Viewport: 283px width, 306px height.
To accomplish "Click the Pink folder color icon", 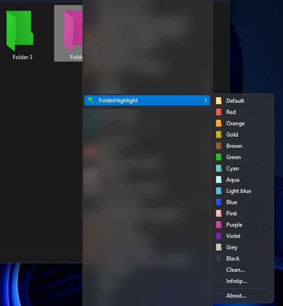I will 219,214.
